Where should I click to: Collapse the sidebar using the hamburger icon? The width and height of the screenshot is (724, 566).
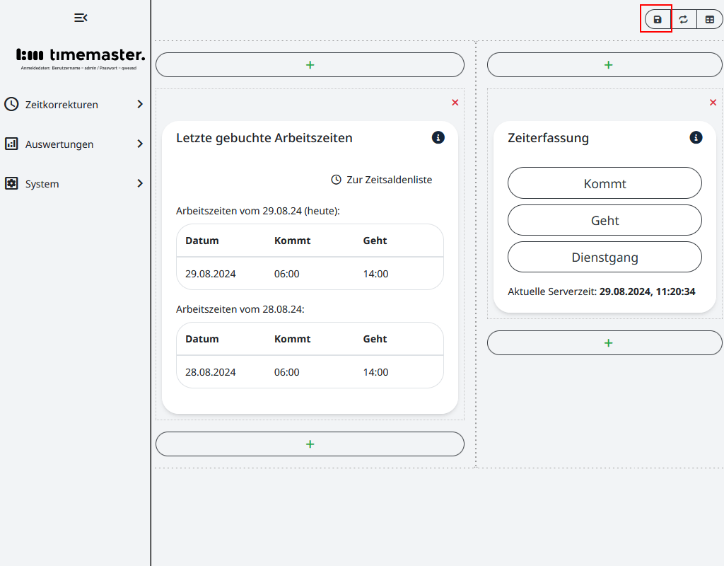pyautogui.click(x=80, y=17)
